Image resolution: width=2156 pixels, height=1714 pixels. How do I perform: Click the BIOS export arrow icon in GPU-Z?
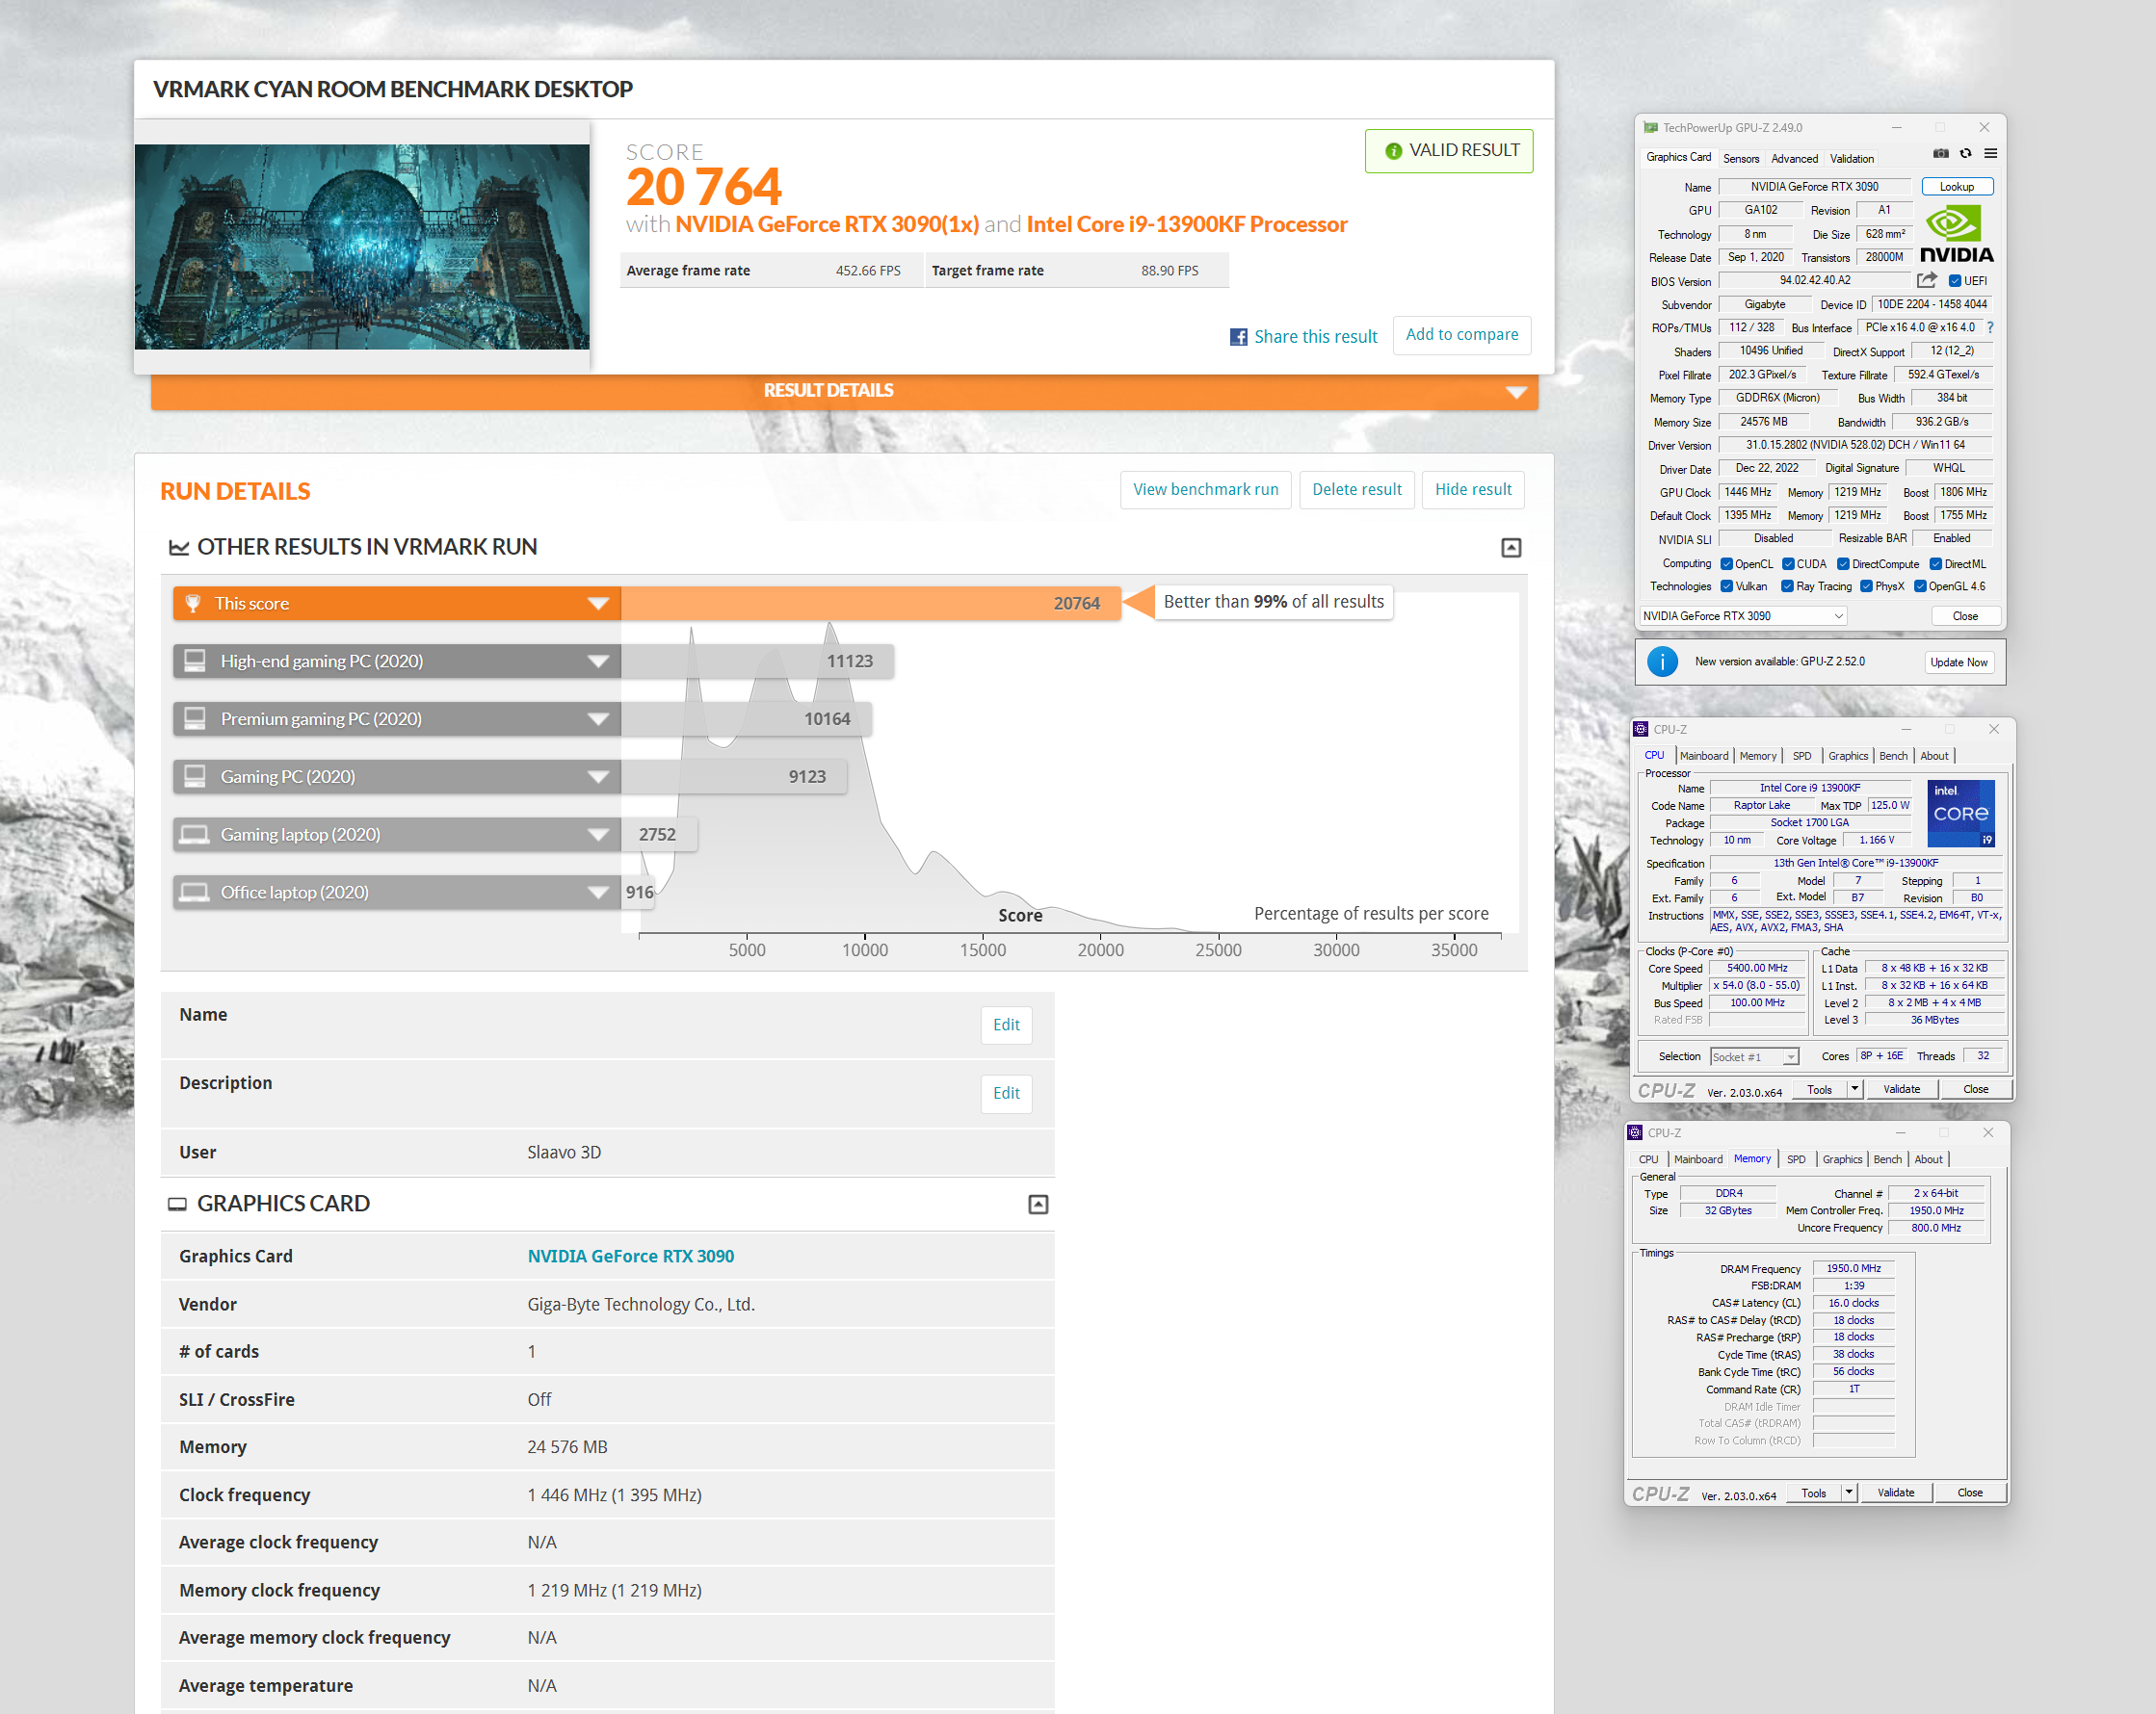(1926, 281)
